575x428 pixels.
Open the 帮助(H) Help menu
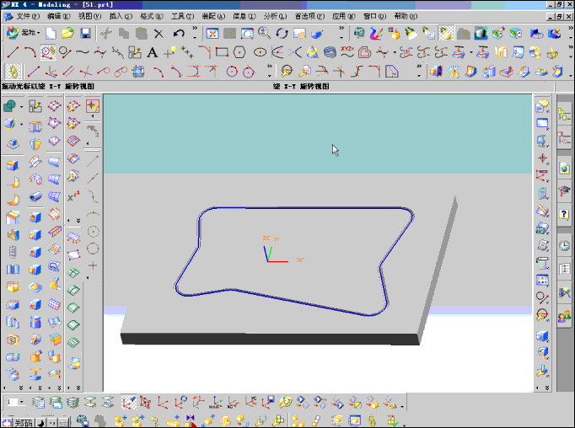[x=406, y=16]
